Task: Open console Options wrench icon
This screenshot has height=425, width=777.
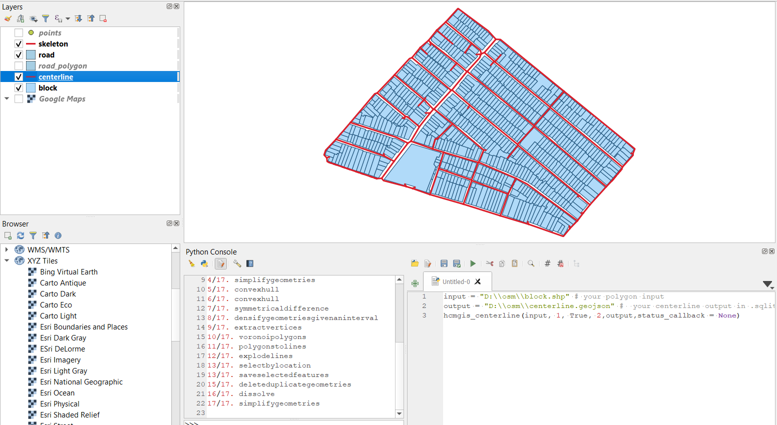Action: point(237,263)
